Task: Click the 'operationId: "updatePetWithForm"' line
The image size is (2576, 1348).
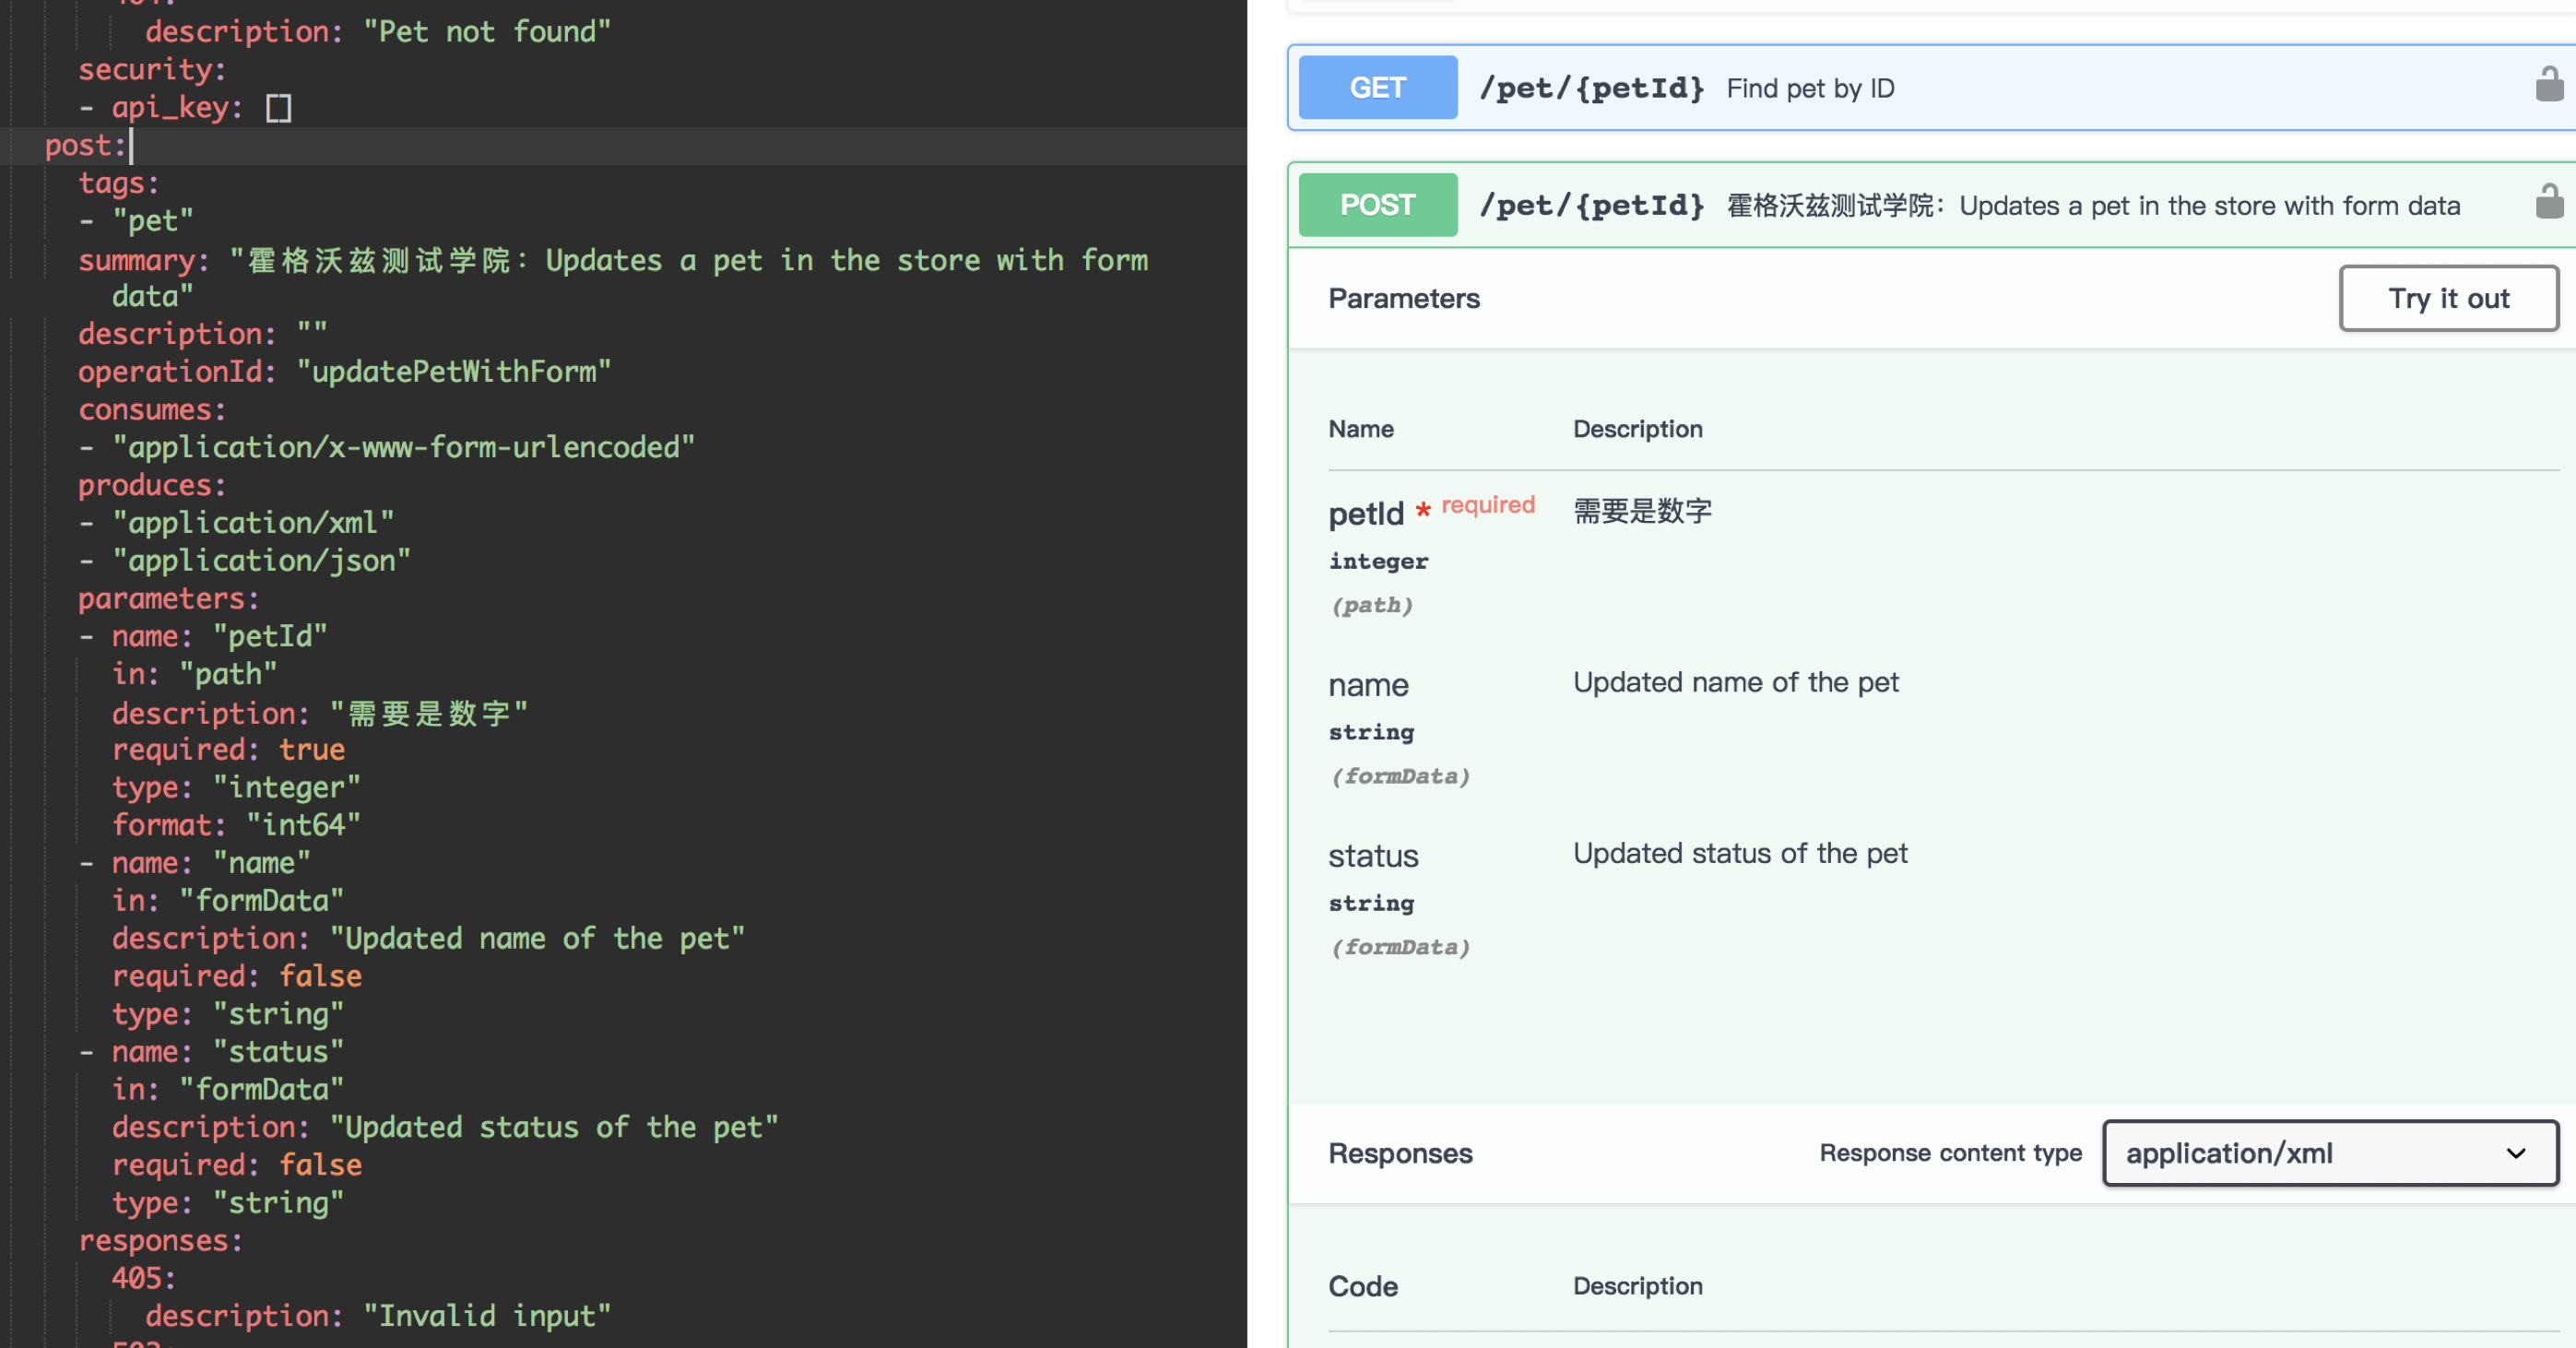Action: [x=344, y=372]
